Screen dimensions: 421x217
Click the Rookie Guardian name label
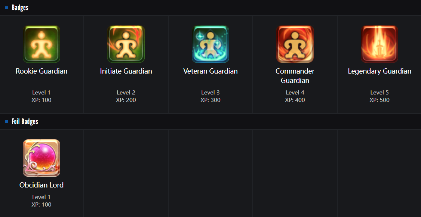(42, 71)
